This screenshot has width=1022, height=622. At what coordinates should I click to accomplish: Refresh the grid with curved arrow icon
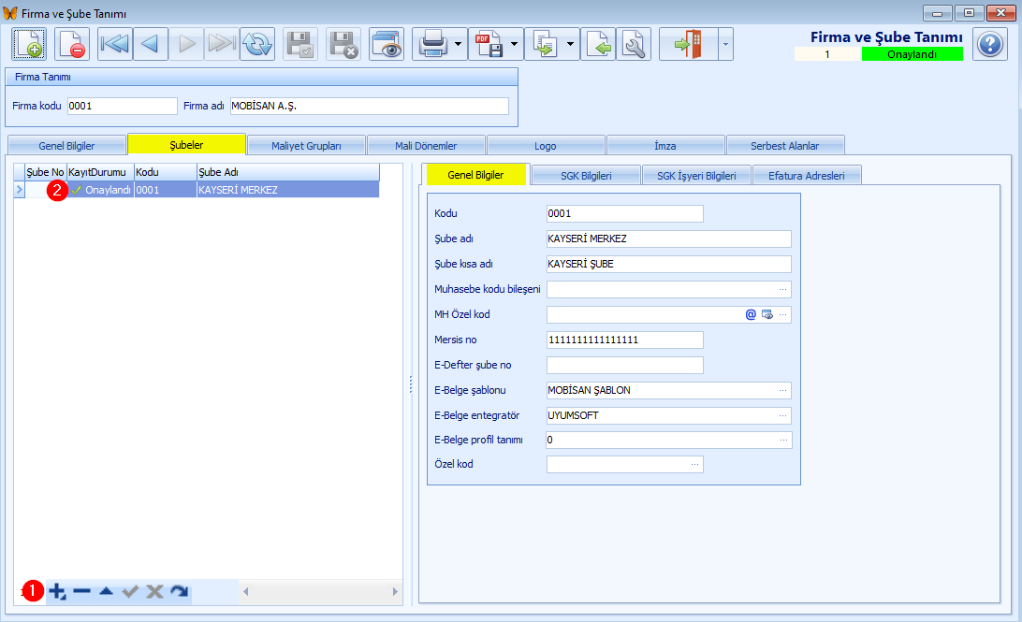[180, 591]
